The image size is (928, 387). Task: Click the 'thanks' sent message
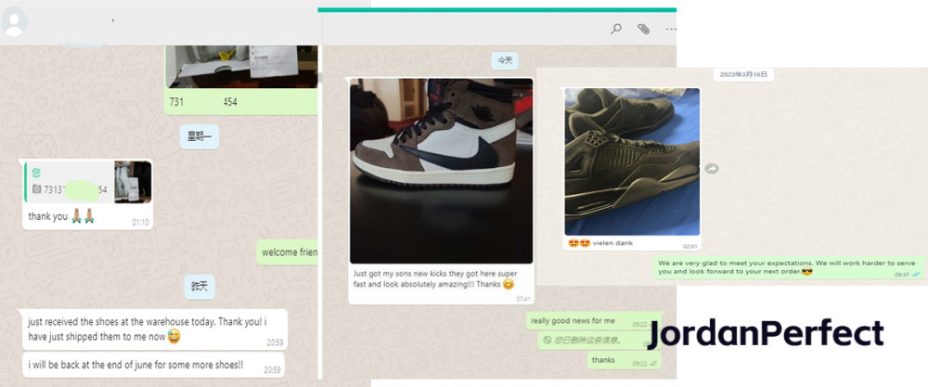click(x=624, y=360)
